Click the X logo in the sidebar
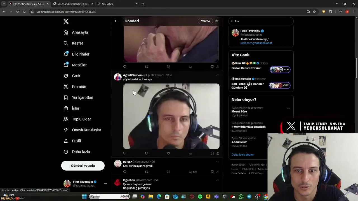 [x=66, y=21]
